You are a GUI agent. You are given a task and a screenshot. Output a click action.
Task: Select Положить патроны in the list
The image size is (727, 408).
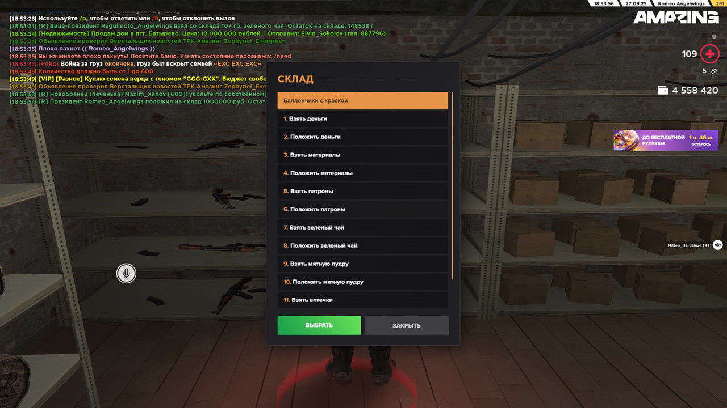point(362,209)
